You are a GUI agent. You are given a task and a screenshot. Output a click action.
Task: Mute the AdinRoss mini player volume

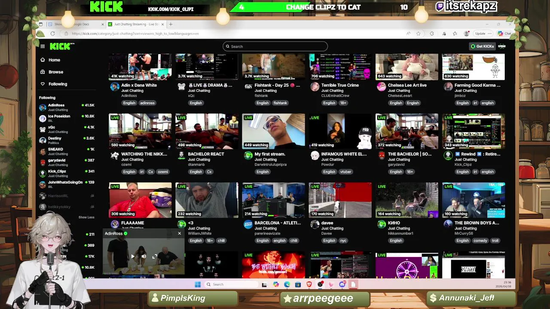pyautogui.click(x=144, y=256)
